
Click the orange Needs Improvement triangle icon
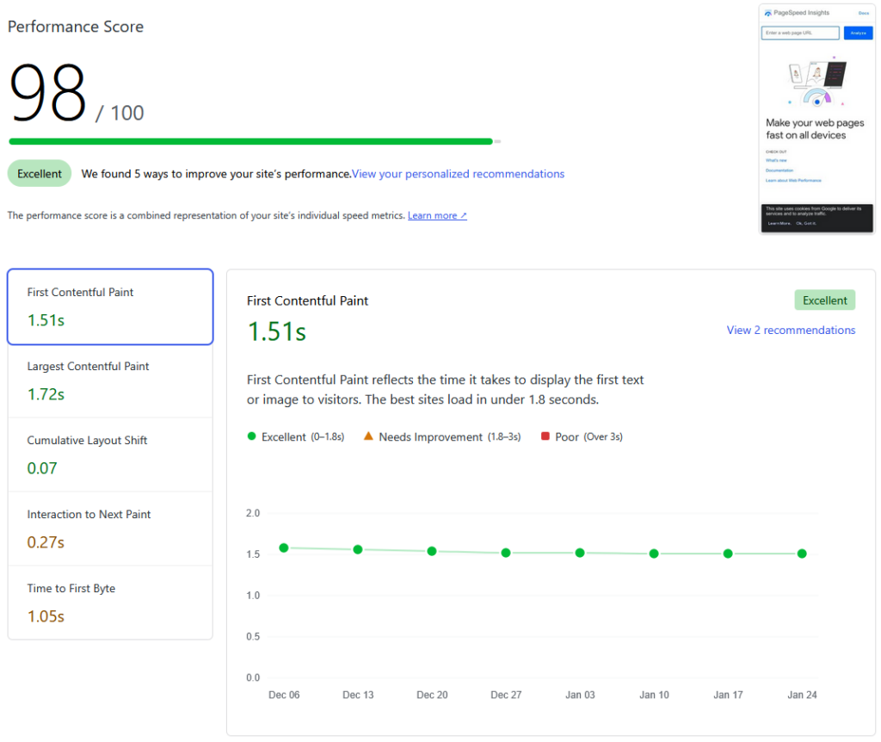pyautogui.click(x=368, y=436)
